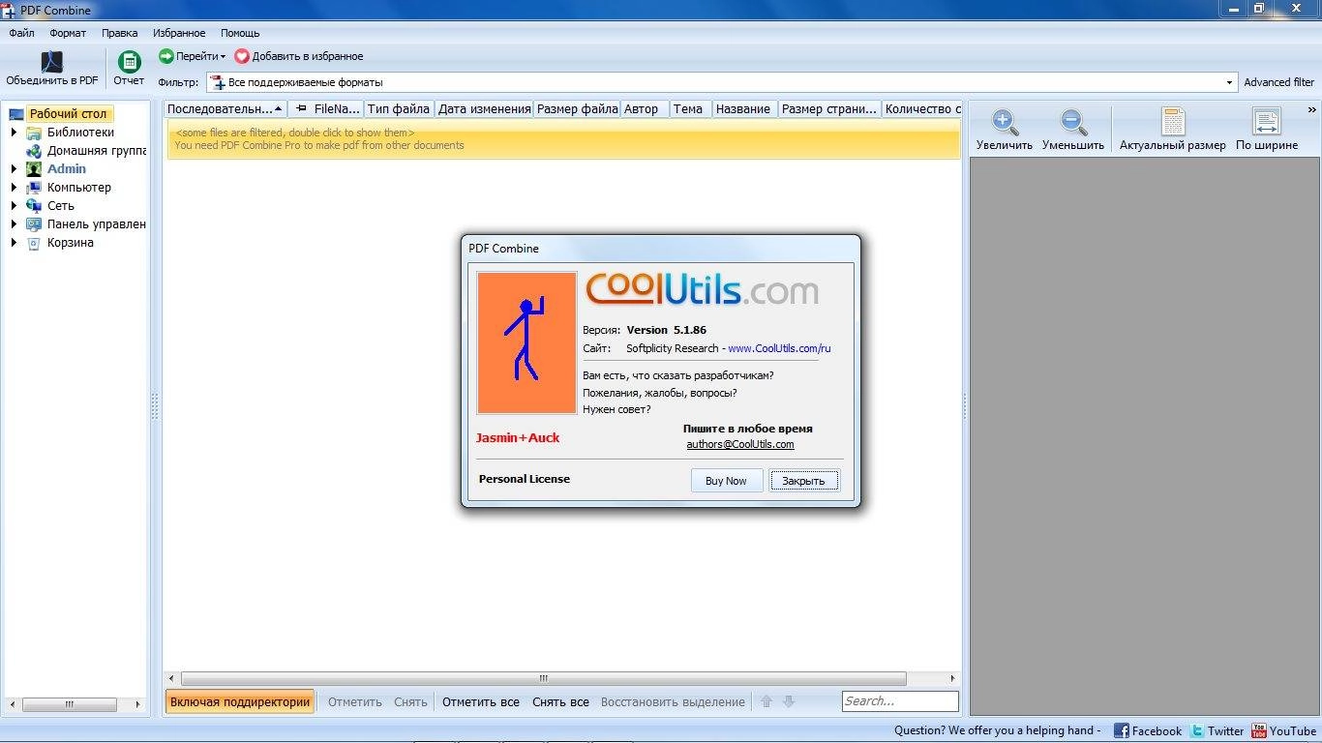This screenshot has height=743, width=1322.
Task: Click stick figure image in About dialog
Action: [x=526, y=342]
